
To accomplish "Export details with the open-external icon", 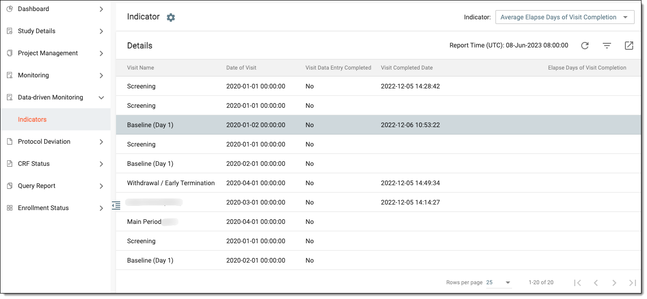I will (629, 46).
